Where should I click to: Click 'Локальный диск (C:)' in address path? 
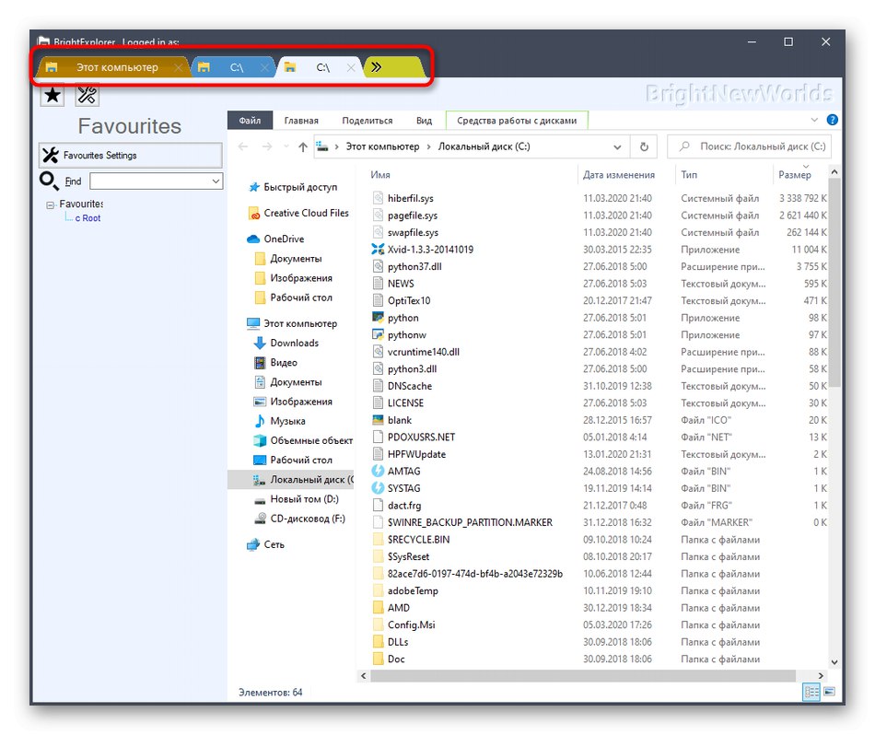[484, 146]
